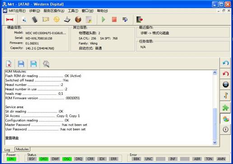
Task: Click the BBK error indicator
Action: [136, 159]
